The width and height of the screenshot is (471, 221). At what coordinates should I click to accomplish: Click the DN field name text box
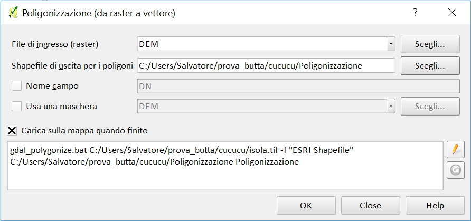(x=297, y=85)
